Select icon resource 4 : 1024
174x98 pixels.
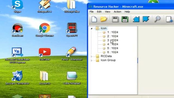pyautogui.click(x=113, y=44)
